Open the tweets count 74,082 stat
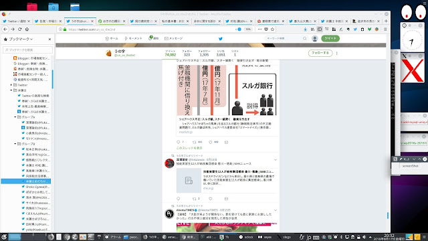428x241 pixels. click(x=171, y=53)
